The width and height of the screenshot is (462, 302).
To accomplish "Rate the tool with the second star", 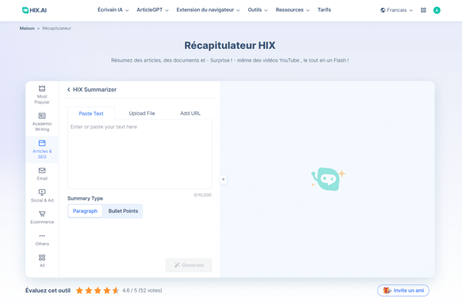I will [x=88, y=291].
